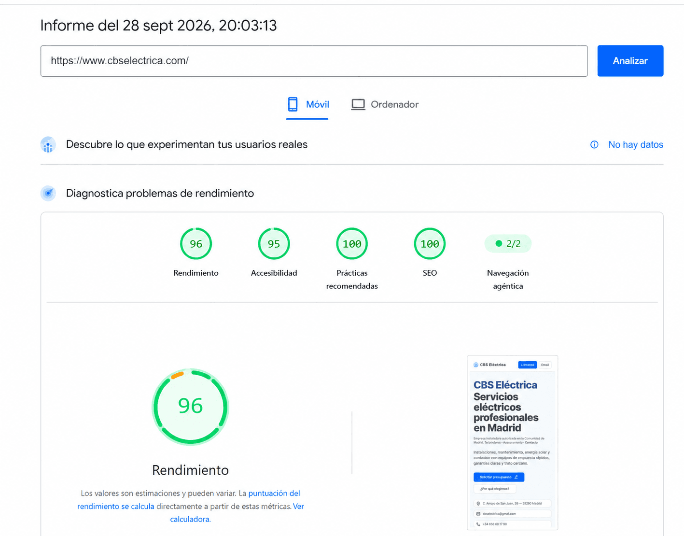Switch to the Ordenador tab

385,104
